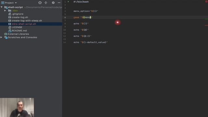Image resolution: width=208 pixels, height=117 pixels.
Task: Open README.md file
Action: (x=19, y=31)
